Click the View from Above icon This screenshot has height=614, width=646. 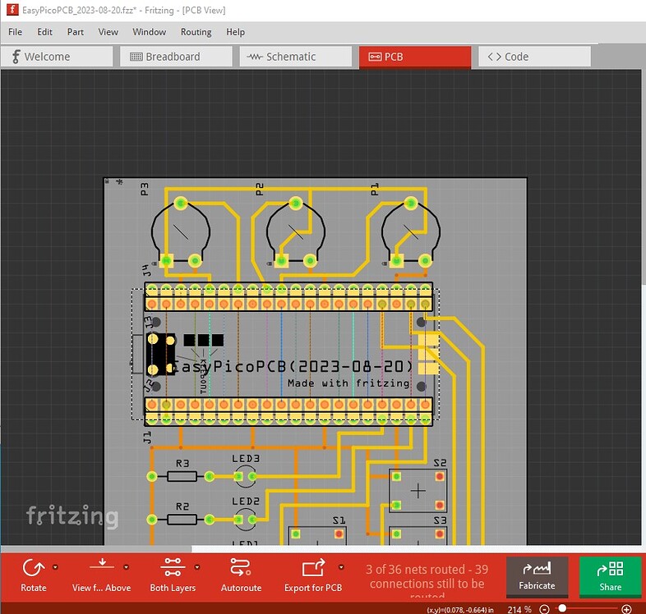102,564
